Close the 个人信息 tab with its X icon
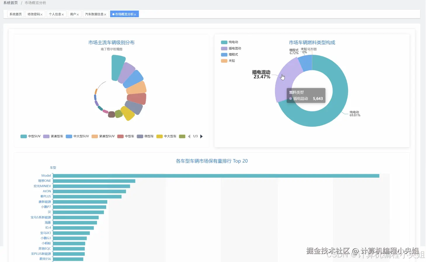This screenshot has height=262, width=426. (63, 14)
